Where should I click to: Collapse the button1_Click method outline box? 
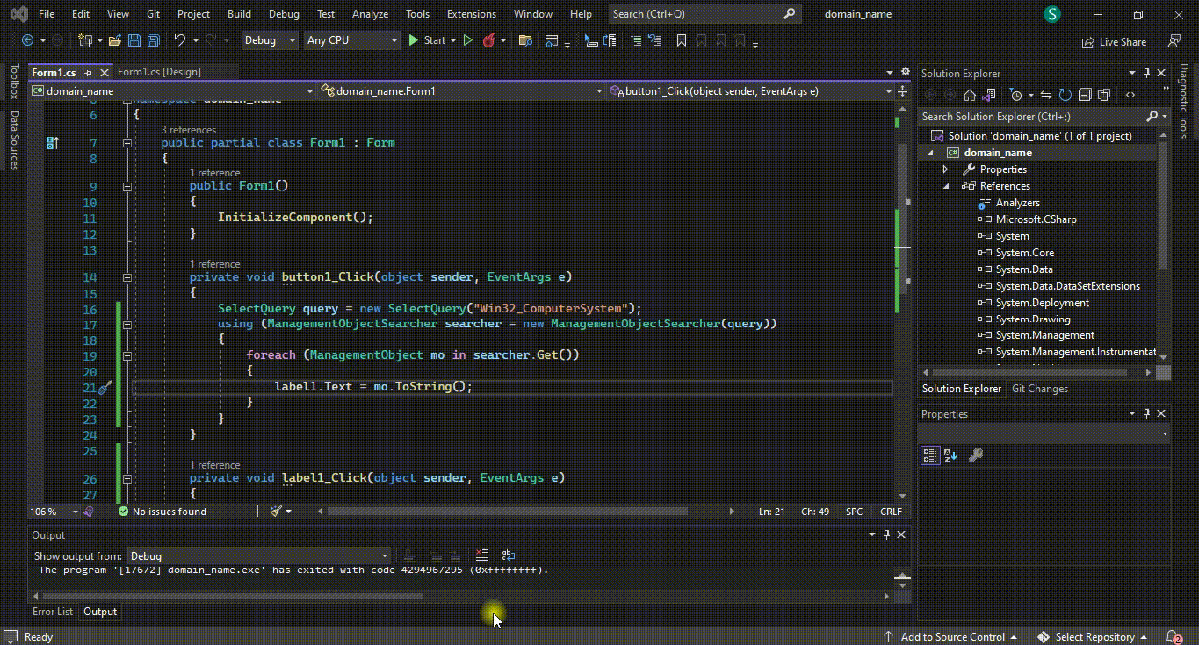(127, 278)
